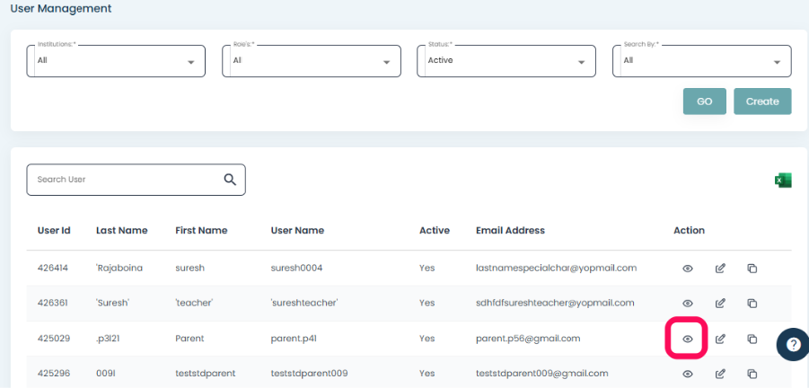
Task: Edit user 'sureshteacher' with pencil icon
Action: (720, 304)
